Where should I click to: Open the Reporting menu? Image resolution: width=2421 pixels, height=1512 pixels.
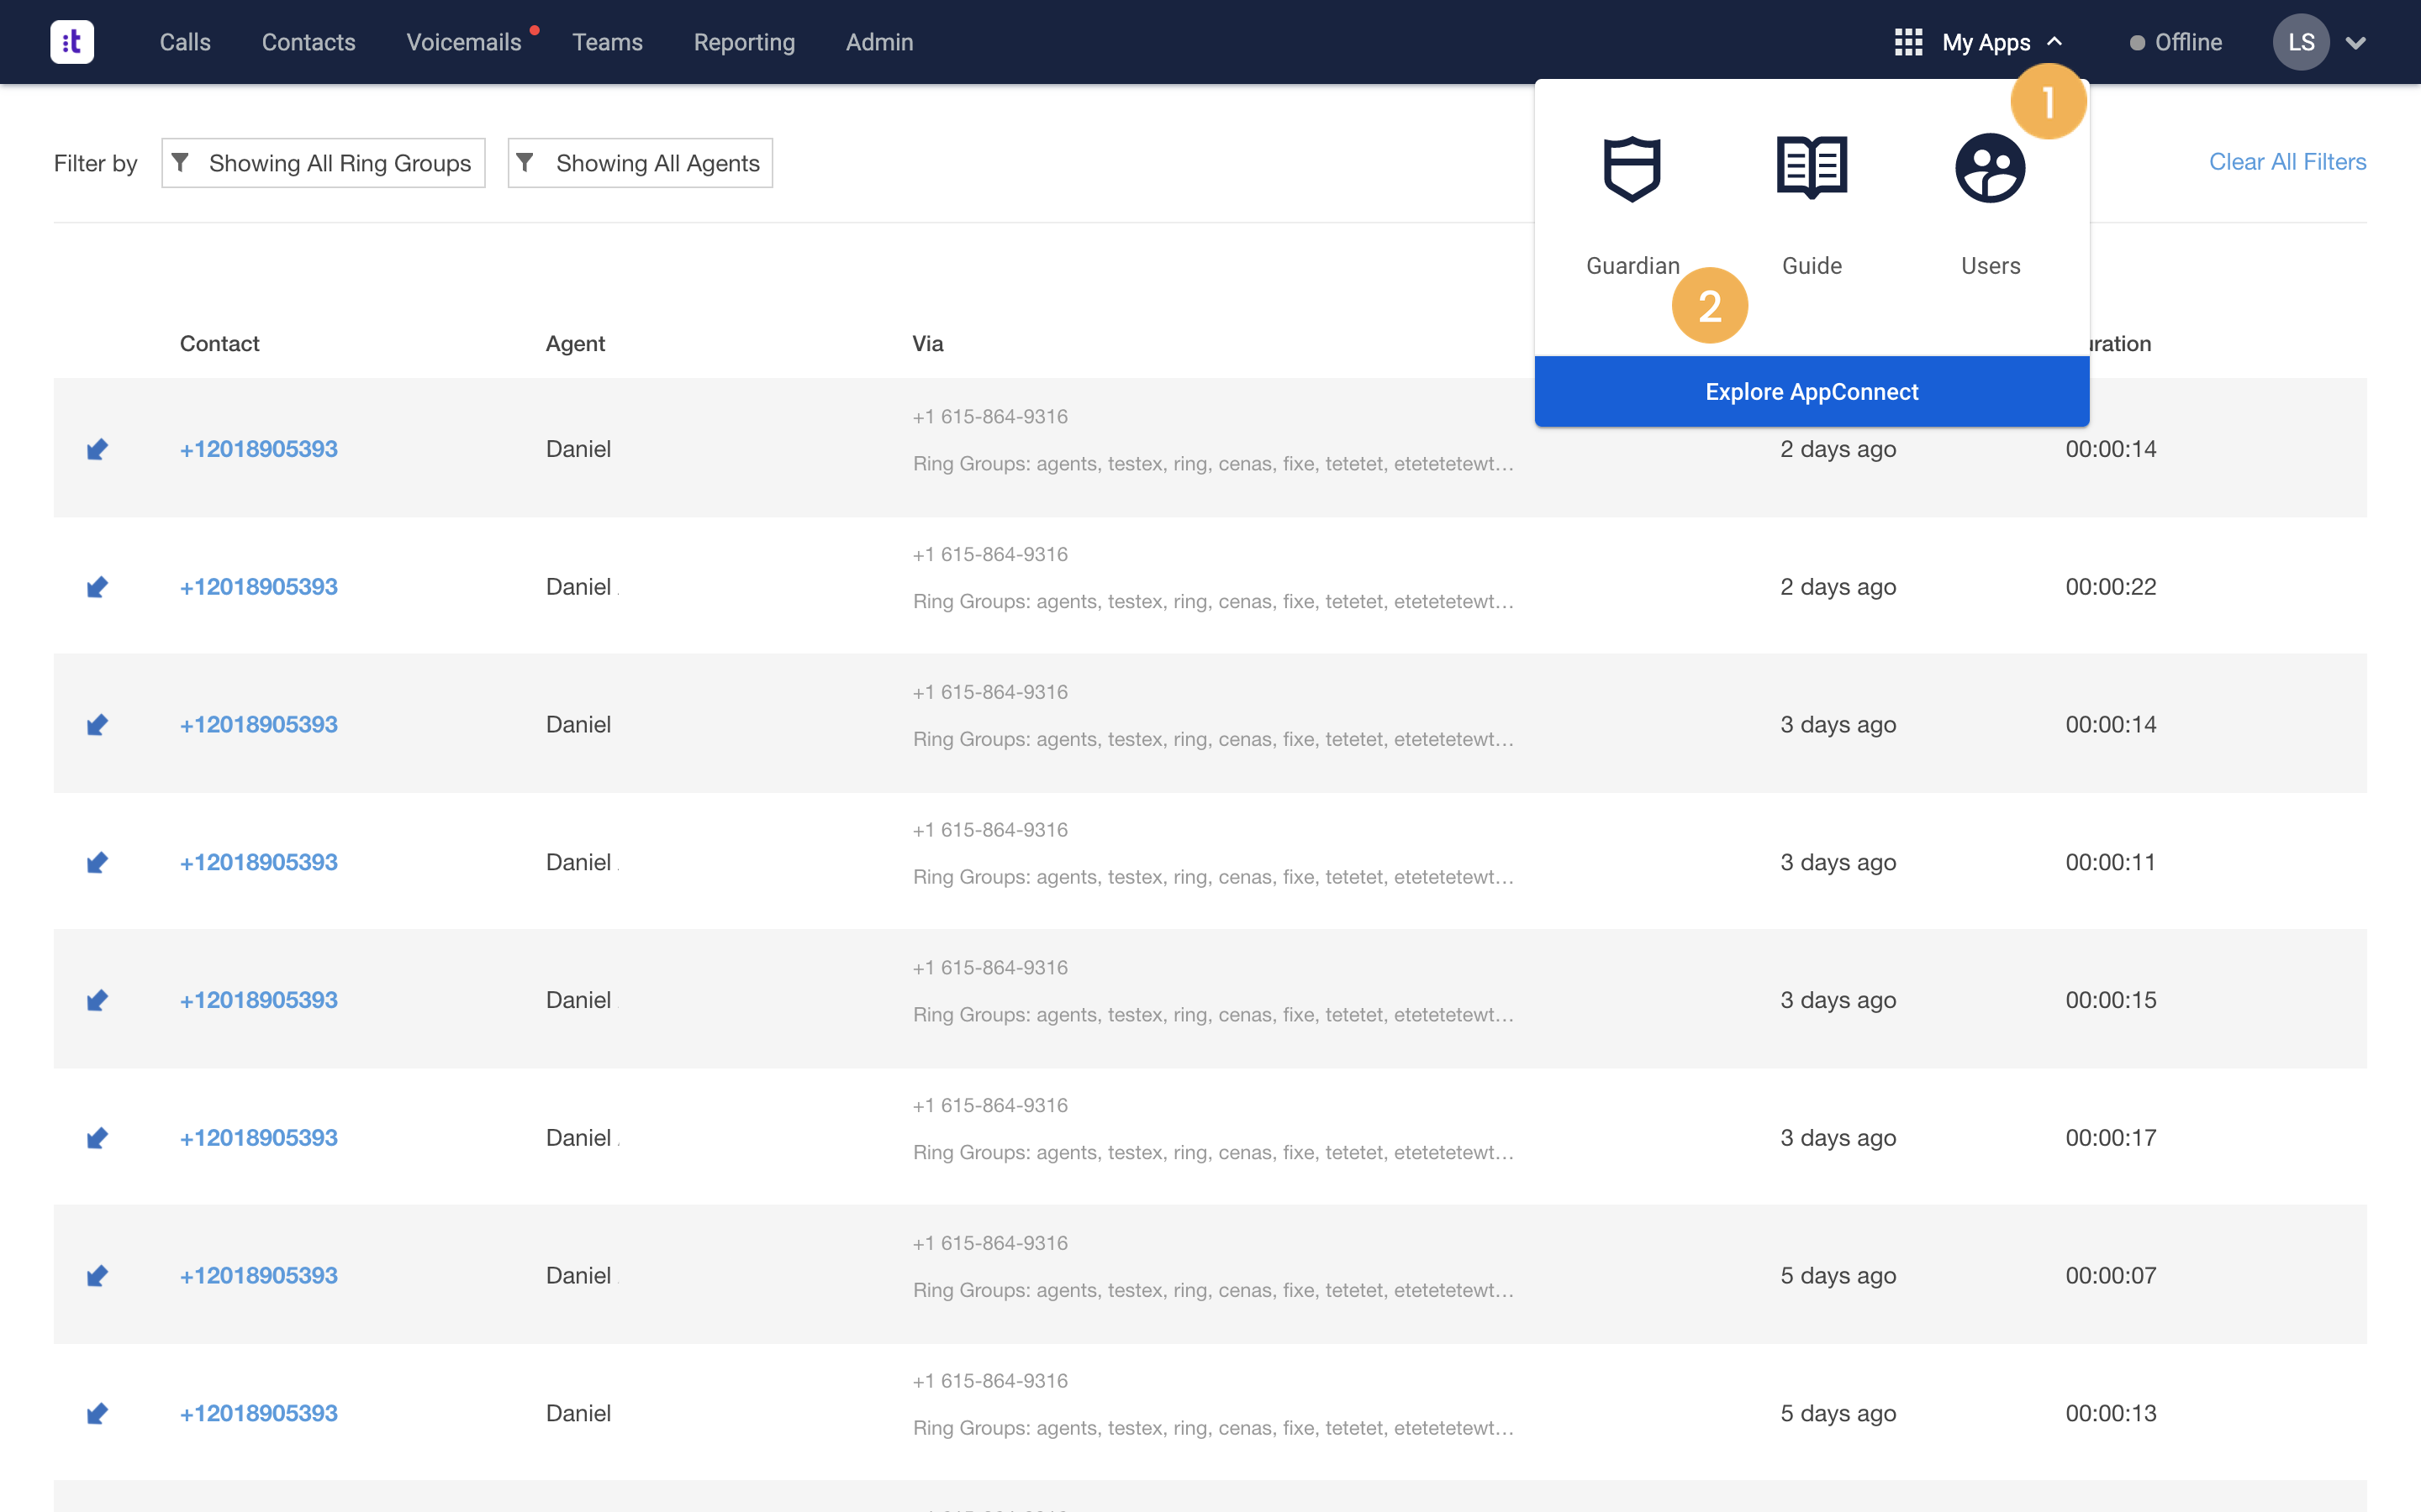pyautogui.click(x=744, y=42)
